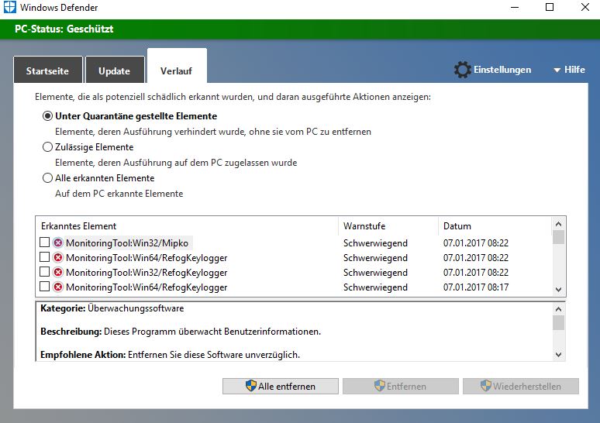Click the red icon beside the 08:17 Win64/RefogKeylogger entry
The width and height of the screenshot is (600, 423).
coord(58,287)
